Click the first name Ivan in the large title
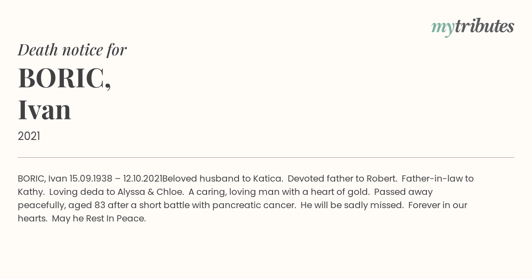 [x=44, y=110]
